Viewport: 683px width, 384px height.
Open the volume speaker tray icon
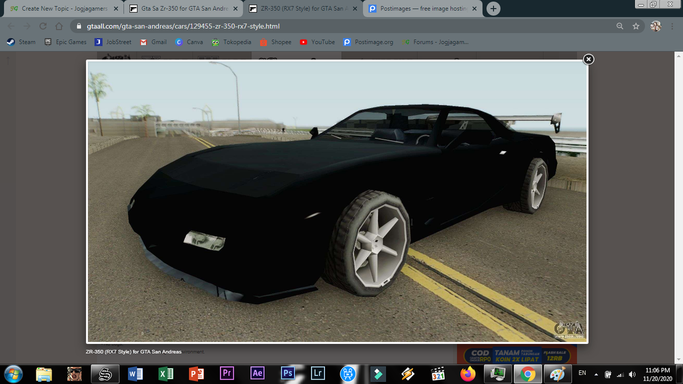tap(632, 374)
